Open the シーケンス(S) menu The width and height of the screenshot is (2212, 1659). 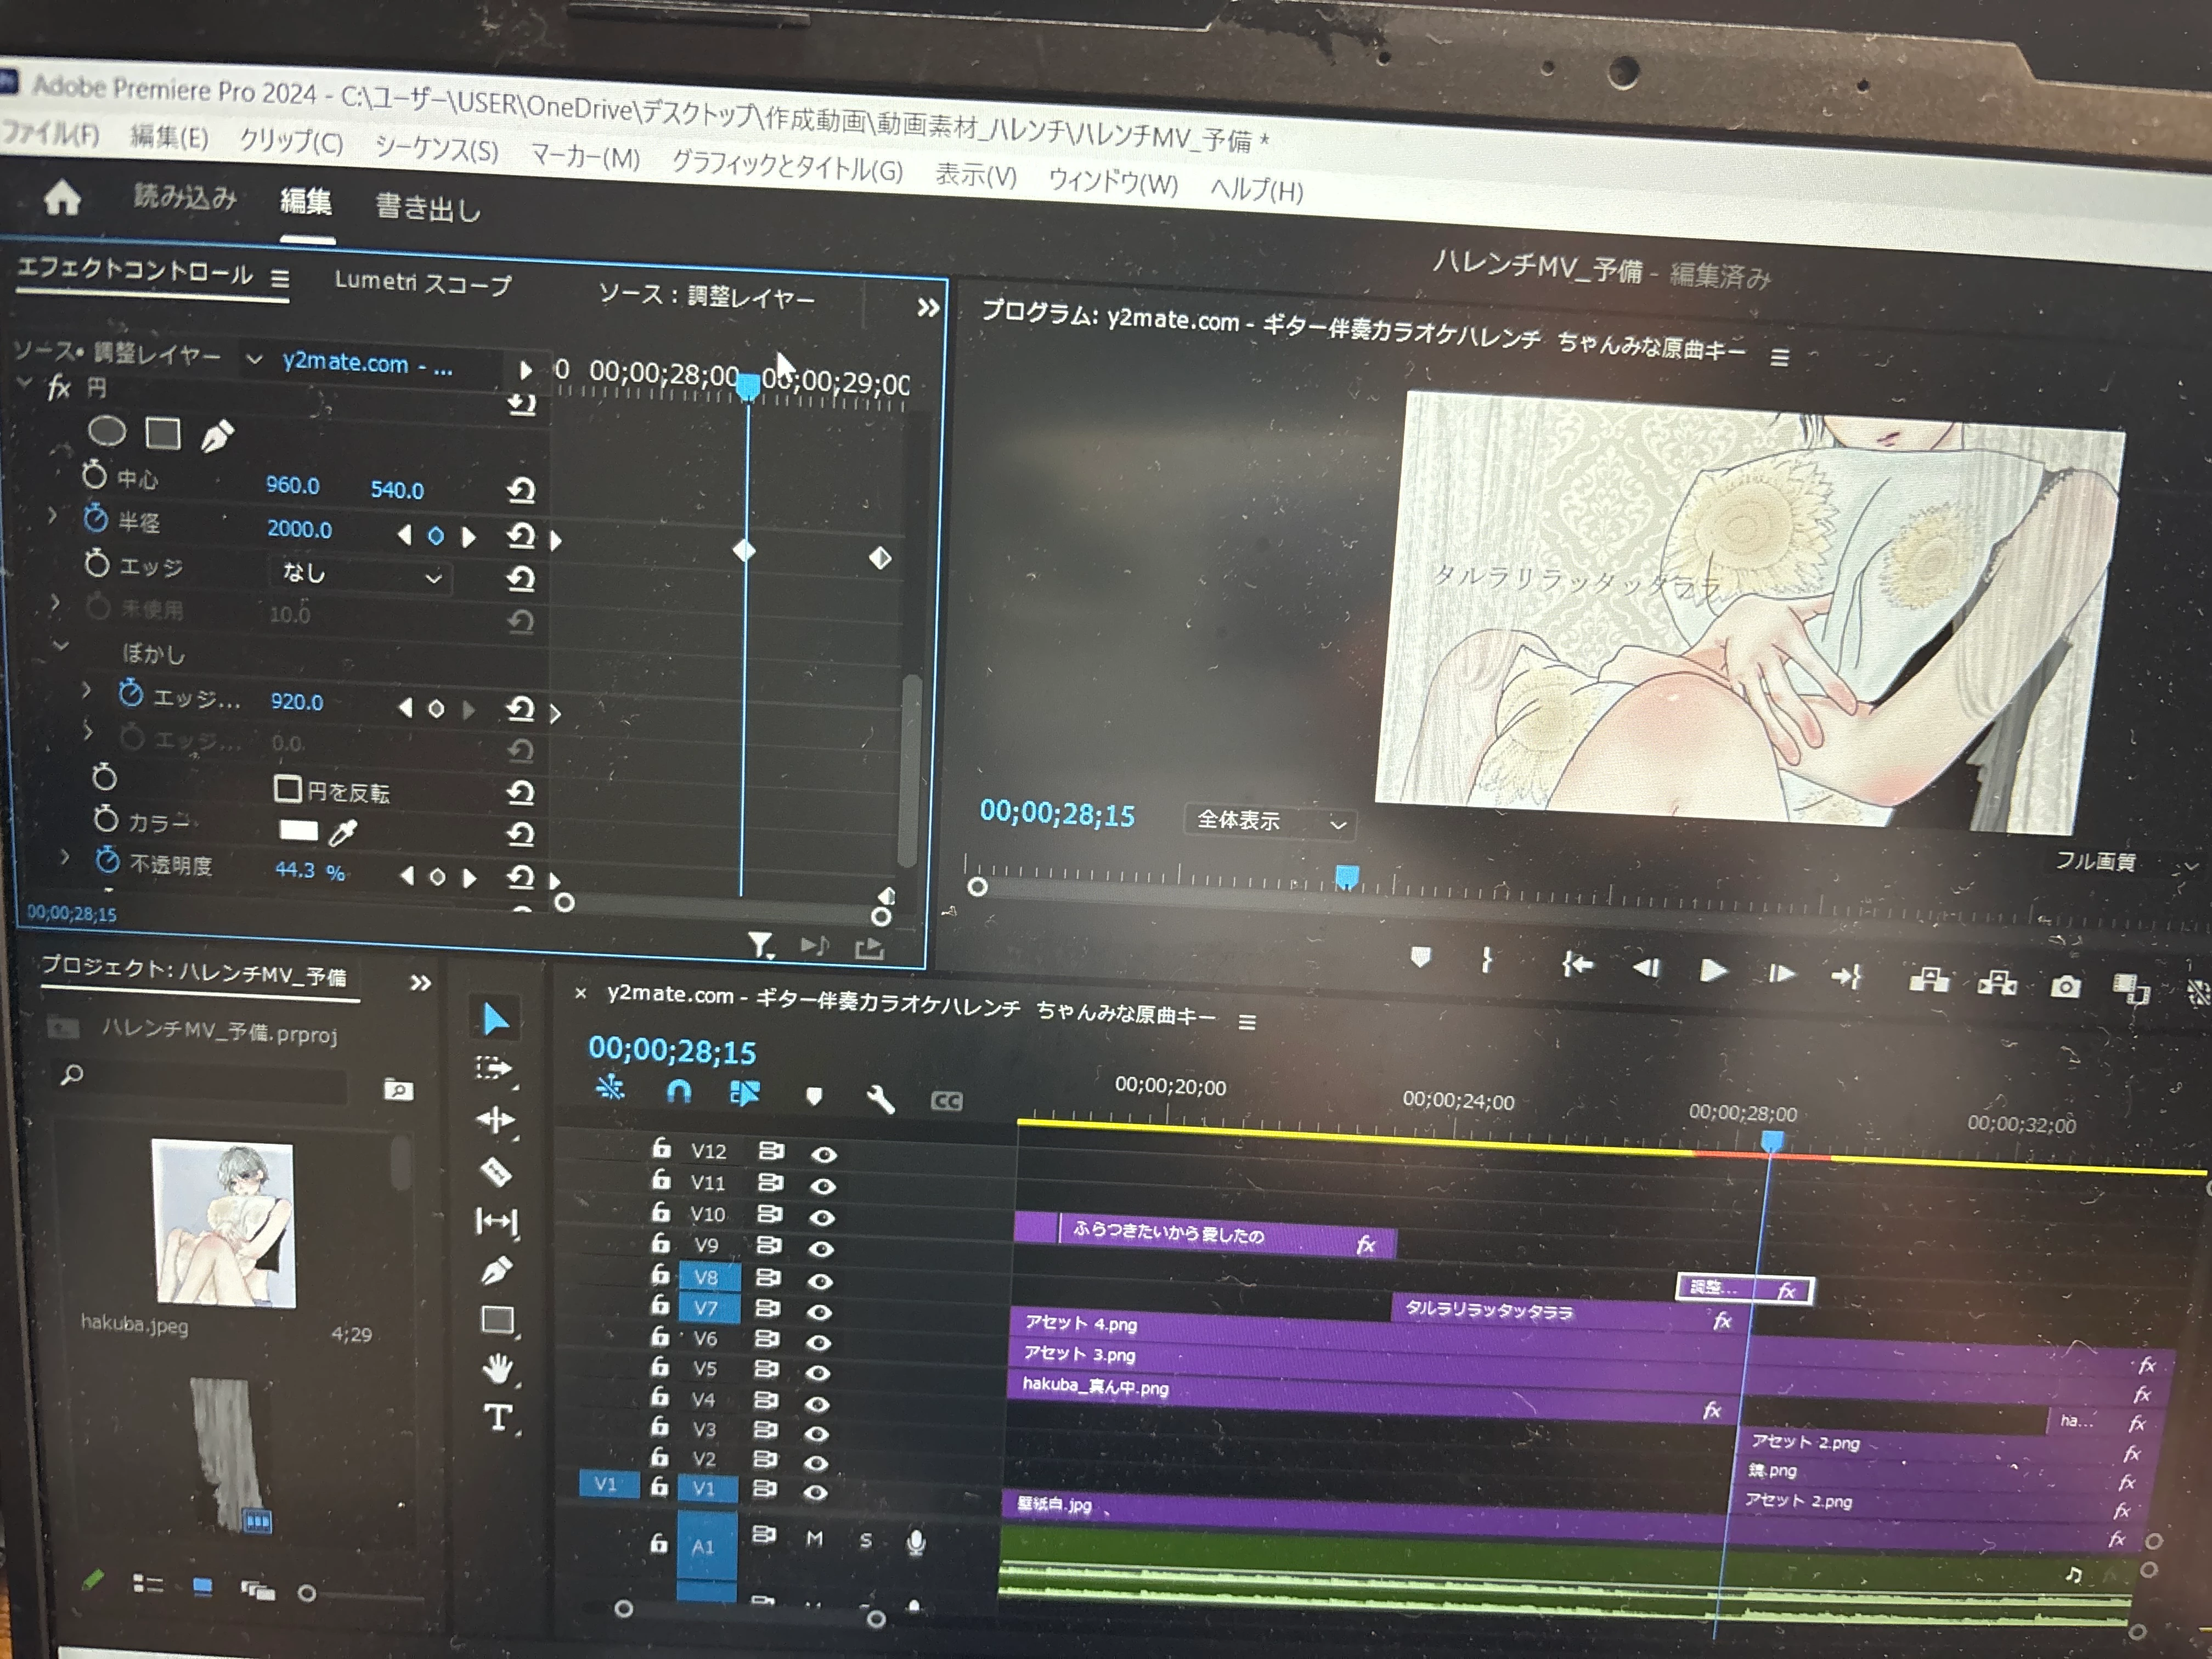pyautogui.click(x=436, y=150)
